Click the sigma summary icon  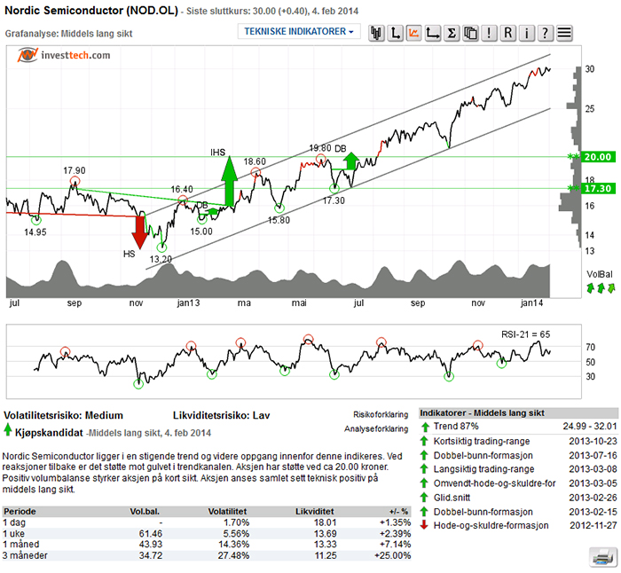tap(452, 33)
